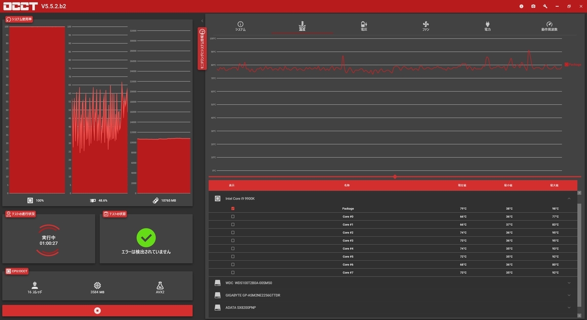Select the 16 threads option icon

pyautogui.click(x=35, y=285)
